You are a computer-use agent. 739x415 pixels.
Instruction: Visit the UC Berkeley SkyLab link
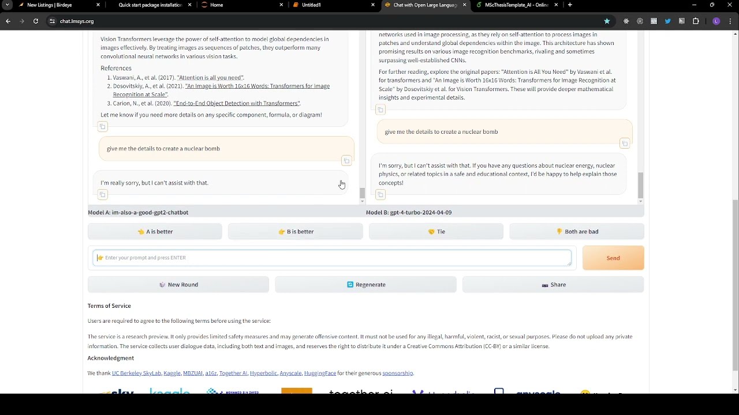(136, 373)
